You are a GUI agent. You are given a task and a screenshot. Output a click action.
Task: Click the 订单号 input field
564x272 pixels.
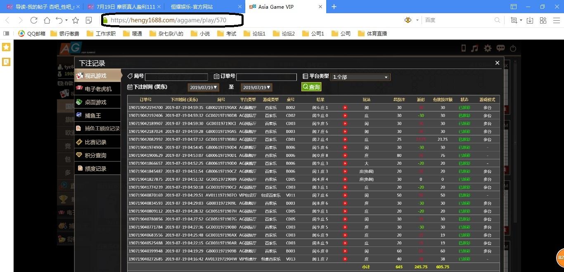(266, 77)
